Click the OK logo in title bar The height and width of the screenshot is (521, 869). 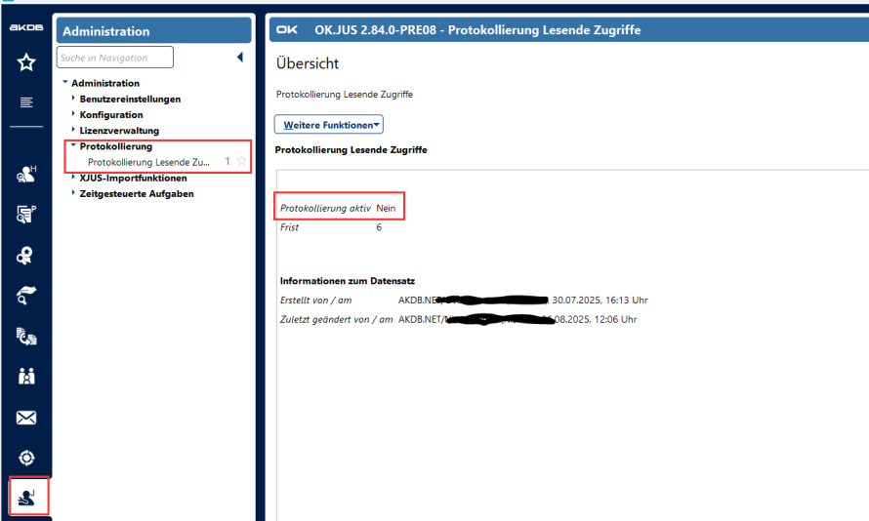(287, 30)
